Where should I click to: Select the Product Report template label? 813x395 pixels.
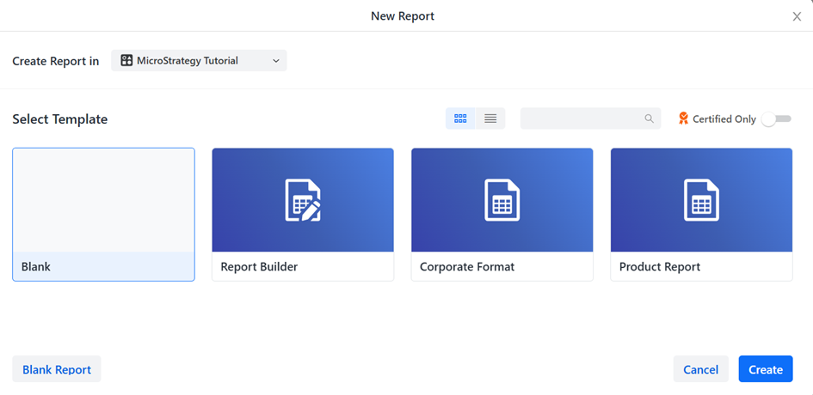(x=660, y=267)
